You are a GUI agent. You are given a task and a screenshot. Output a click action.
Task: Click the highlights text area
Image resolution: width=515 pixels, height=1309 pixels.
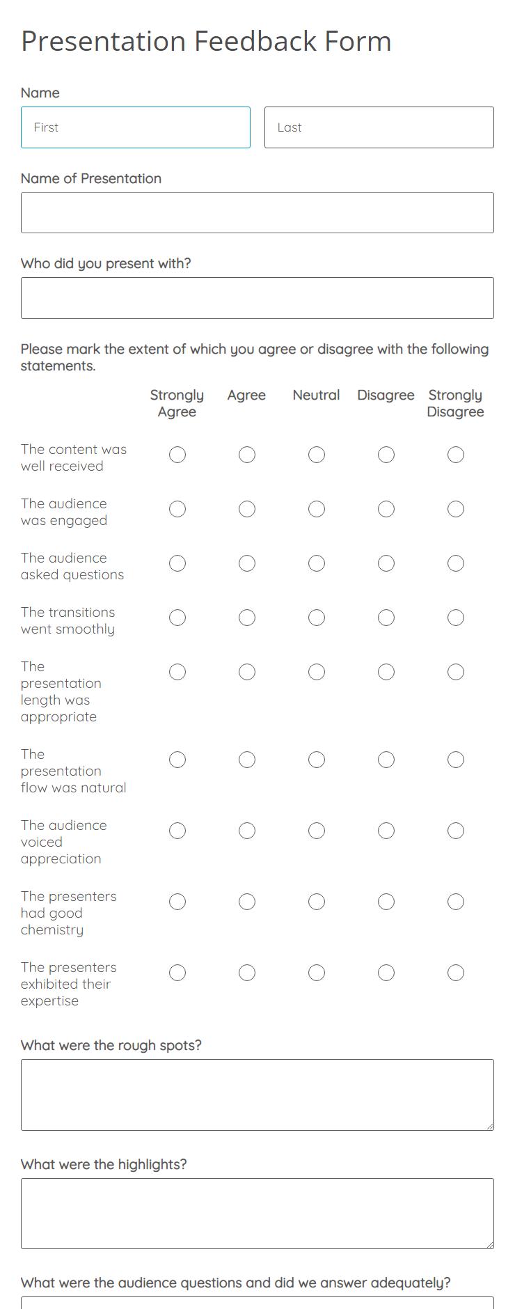point(257,1213)
